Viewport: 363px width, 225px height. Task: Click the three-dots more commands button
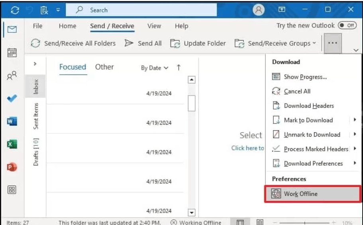pos(333,43)
